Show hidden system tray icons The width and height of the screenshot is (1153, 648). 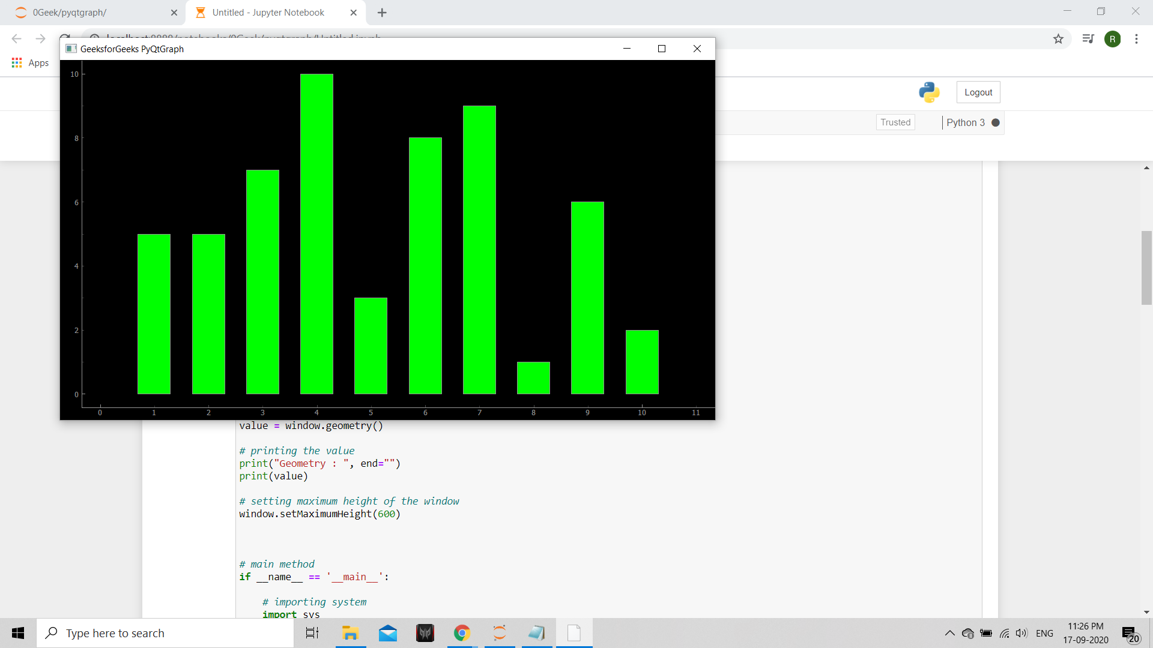coord(949,633)
